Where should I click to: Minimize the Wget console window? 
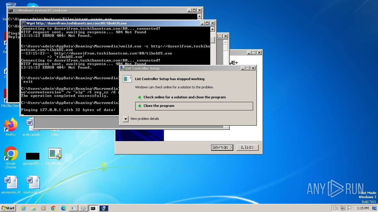[x=202, y=23]
